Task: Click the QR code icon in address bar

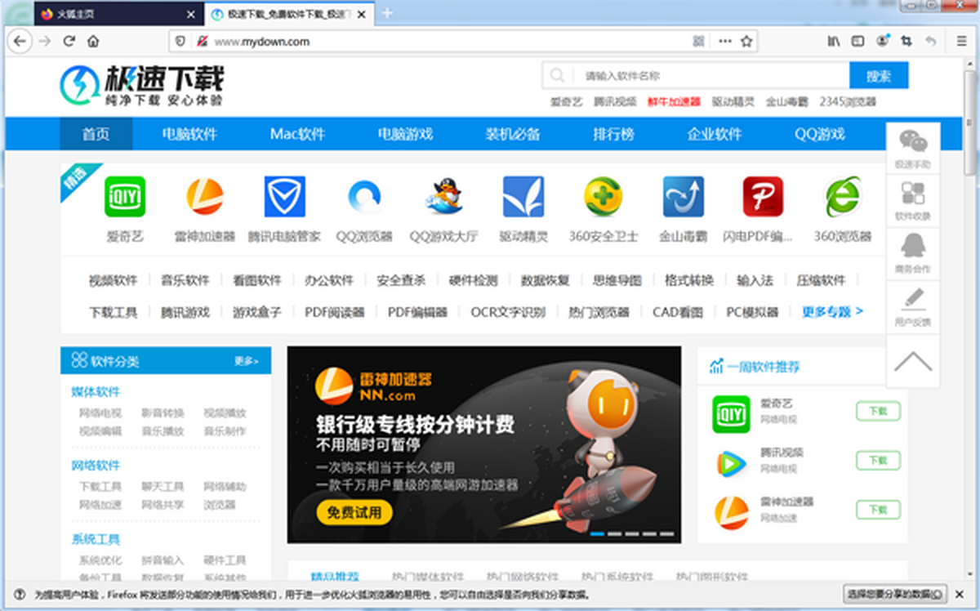Action: point(699,41)
